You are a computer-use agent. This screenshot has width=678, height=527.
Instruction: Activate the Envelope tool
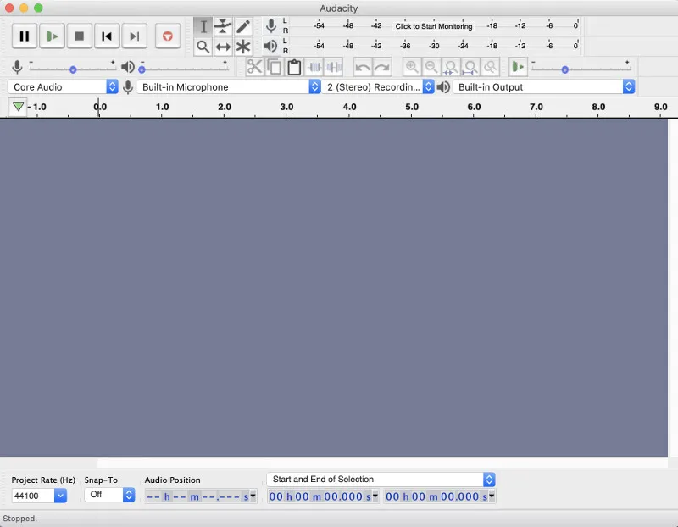pyautogui.click(x=223, y=26)
